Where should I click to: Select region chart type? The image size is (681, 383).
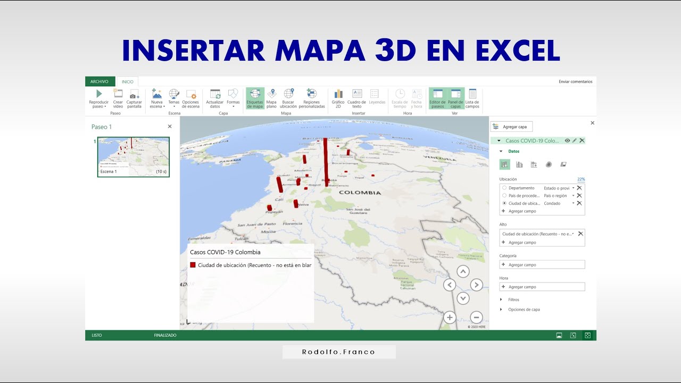[x=563, y=164]
